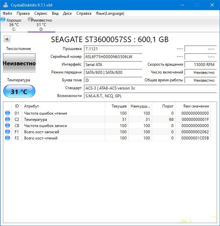
Task: Click status orb for attribute C8 row
Action: click(x=8, y=126)
